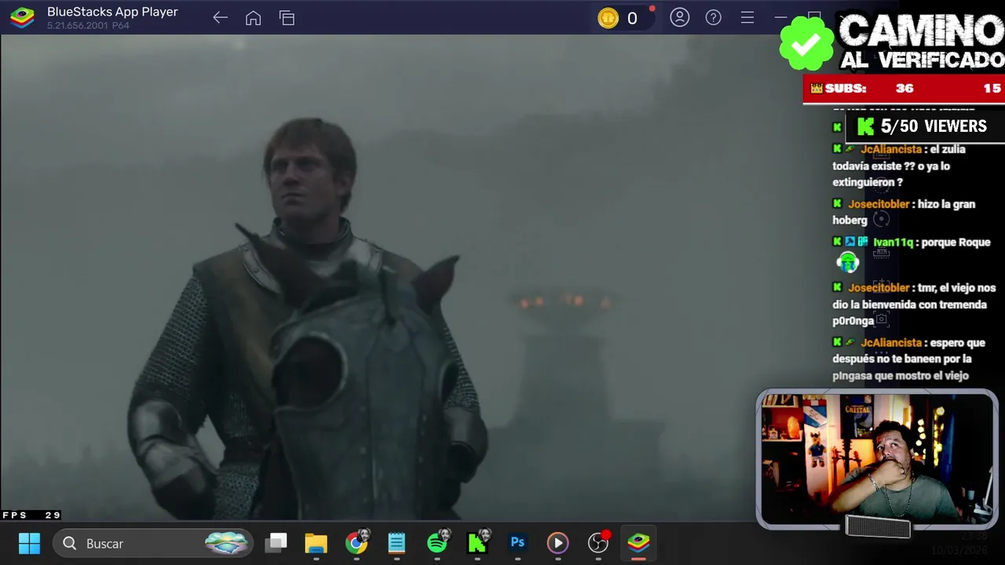
Task: Open the BlueStacks hamburger menu
Action: click(x=747, y=17)
